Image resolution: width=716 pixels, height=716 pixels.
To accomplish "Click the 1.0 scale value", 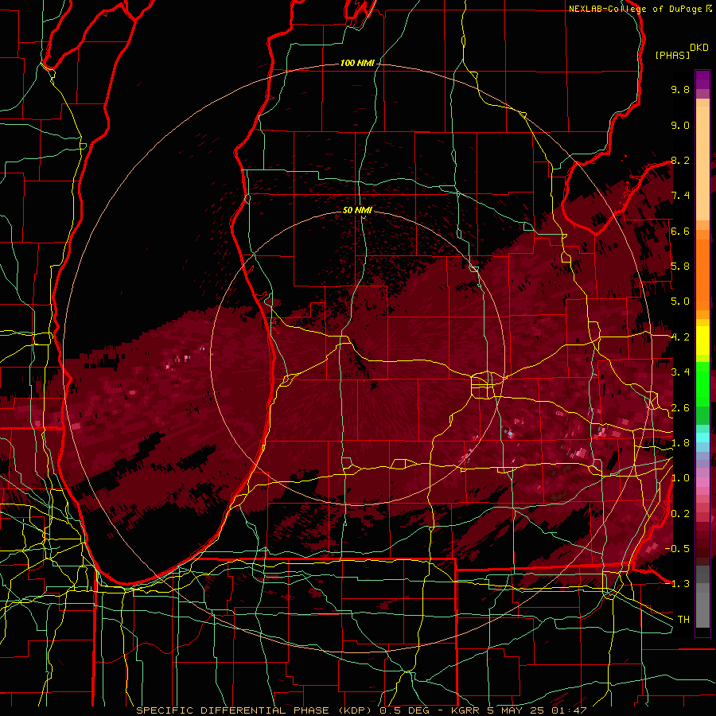I will tap(680, 478).
